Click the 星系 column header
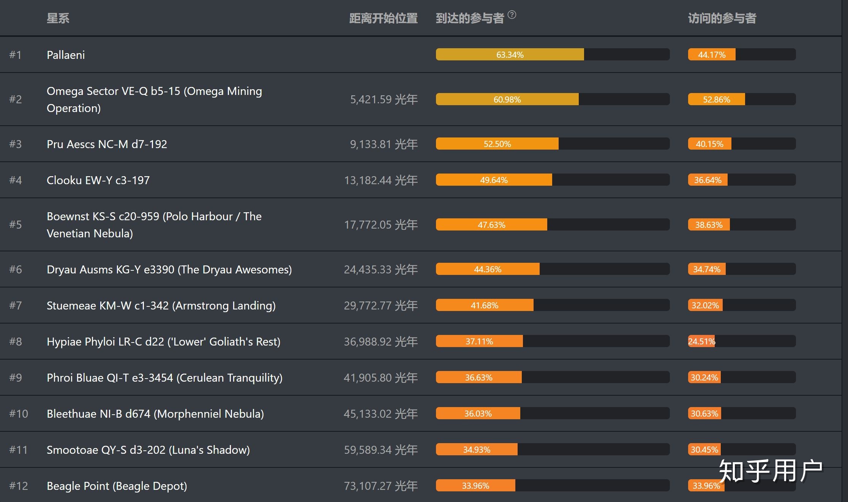Image resolution: width=848 pixels, height=502 pixels. tap(58, 18)
